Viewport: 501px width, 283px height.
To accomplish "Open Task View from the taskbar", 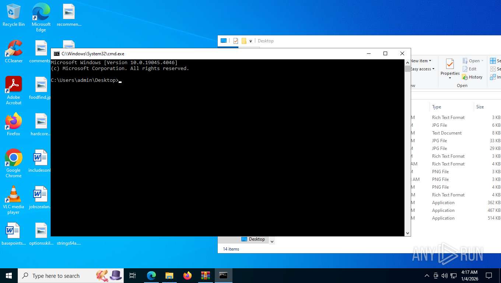I will tap(133, 275).
